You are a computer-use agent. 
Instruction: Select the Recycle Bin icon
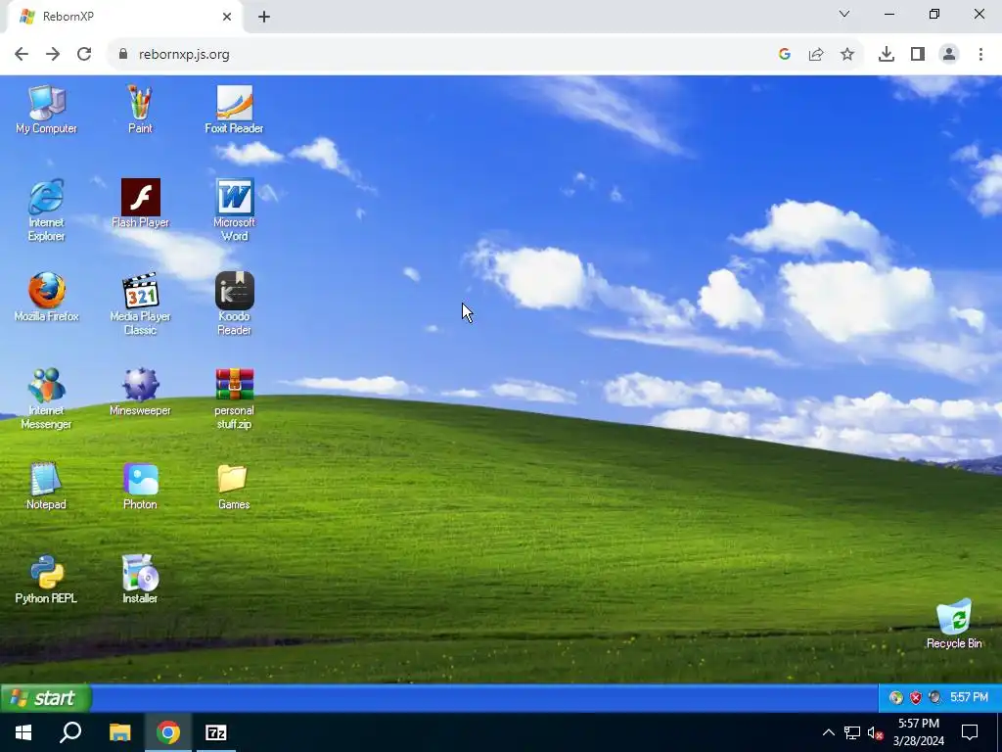[x=954, y=624]
